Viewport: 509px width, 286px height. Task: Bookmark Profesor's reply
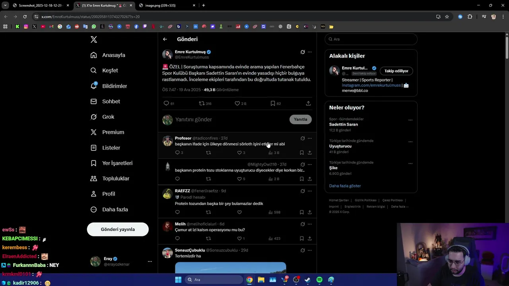click(302, 153)
